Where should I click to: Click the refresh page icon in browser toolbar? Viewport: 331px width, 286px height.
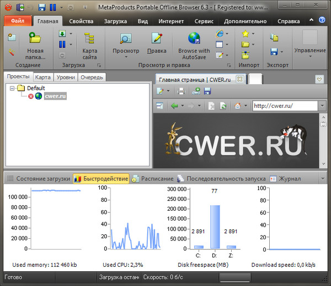223,106
